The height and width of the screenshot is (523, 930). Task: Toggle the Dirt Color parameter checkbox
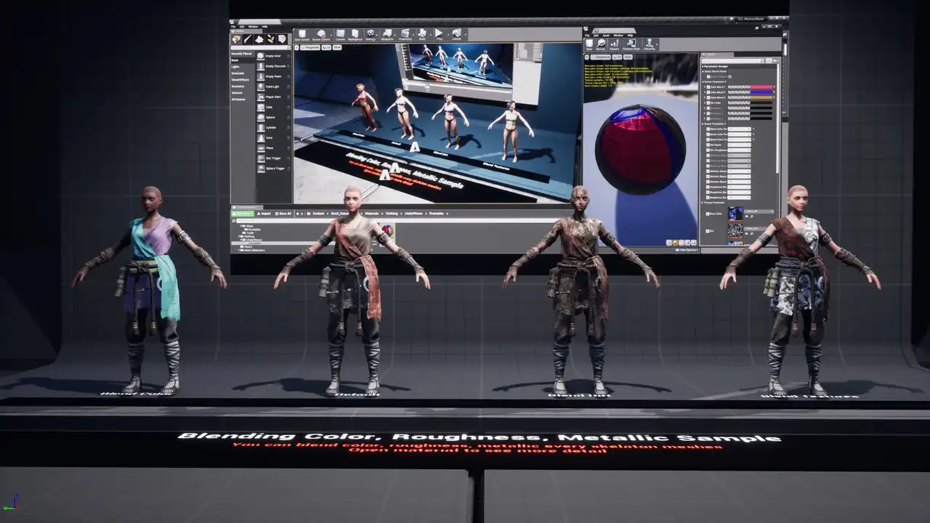pyautogui.click(x=708, y=102)
